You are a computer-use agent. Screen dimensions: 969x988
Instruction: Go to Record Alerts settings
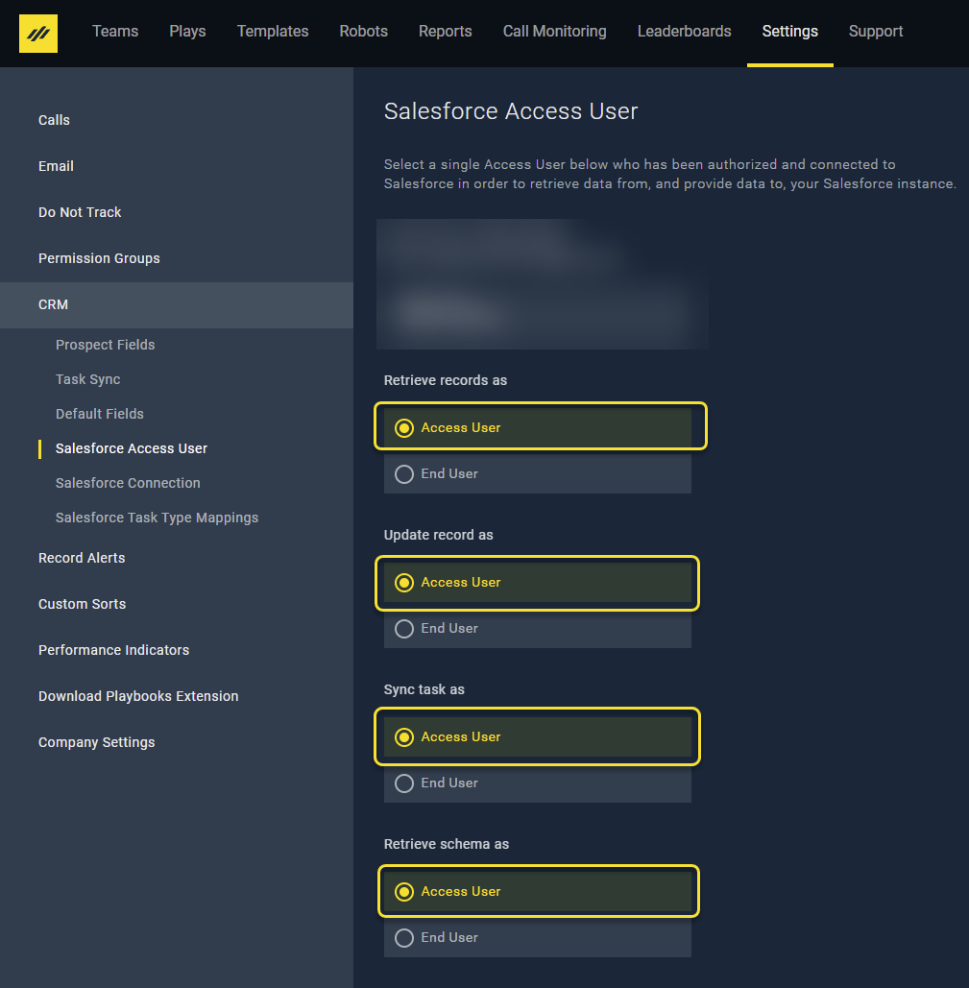(x=82, y=558)
